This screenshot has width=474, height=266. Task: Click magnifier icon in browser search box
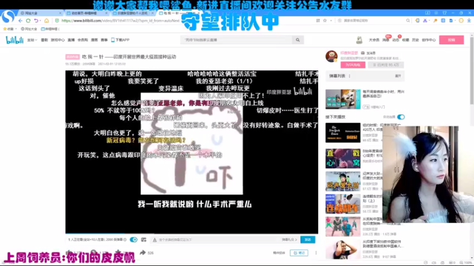(x=408, y=21)
